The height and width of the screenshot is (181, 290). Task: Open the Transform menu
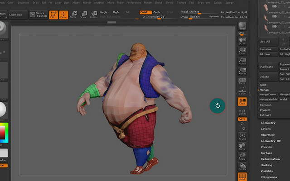204,3
